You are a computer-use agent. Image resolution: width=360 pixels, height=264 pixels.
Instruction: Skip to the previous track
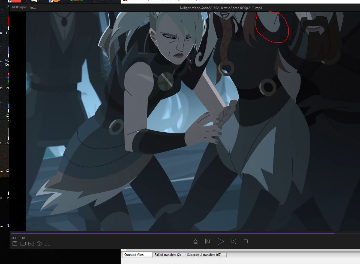tap(208, 241)
